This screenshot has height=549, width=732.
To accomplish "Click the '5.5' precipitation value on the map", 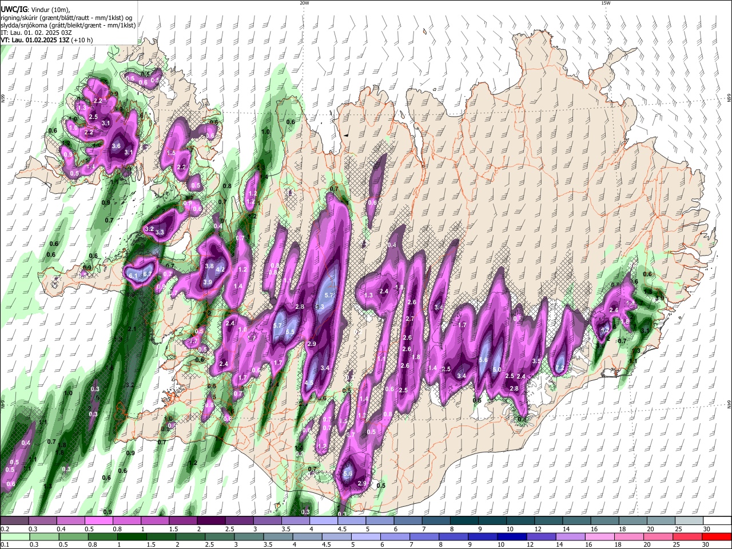I will point(290,332).
